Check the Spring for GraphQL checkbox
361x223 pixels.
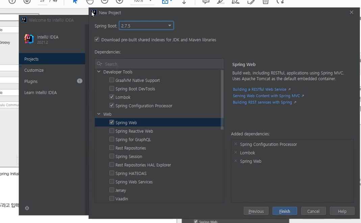tap(112, 139)
